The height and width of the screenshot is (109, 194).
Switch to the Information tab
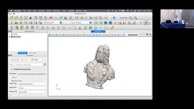click(33, 53)
